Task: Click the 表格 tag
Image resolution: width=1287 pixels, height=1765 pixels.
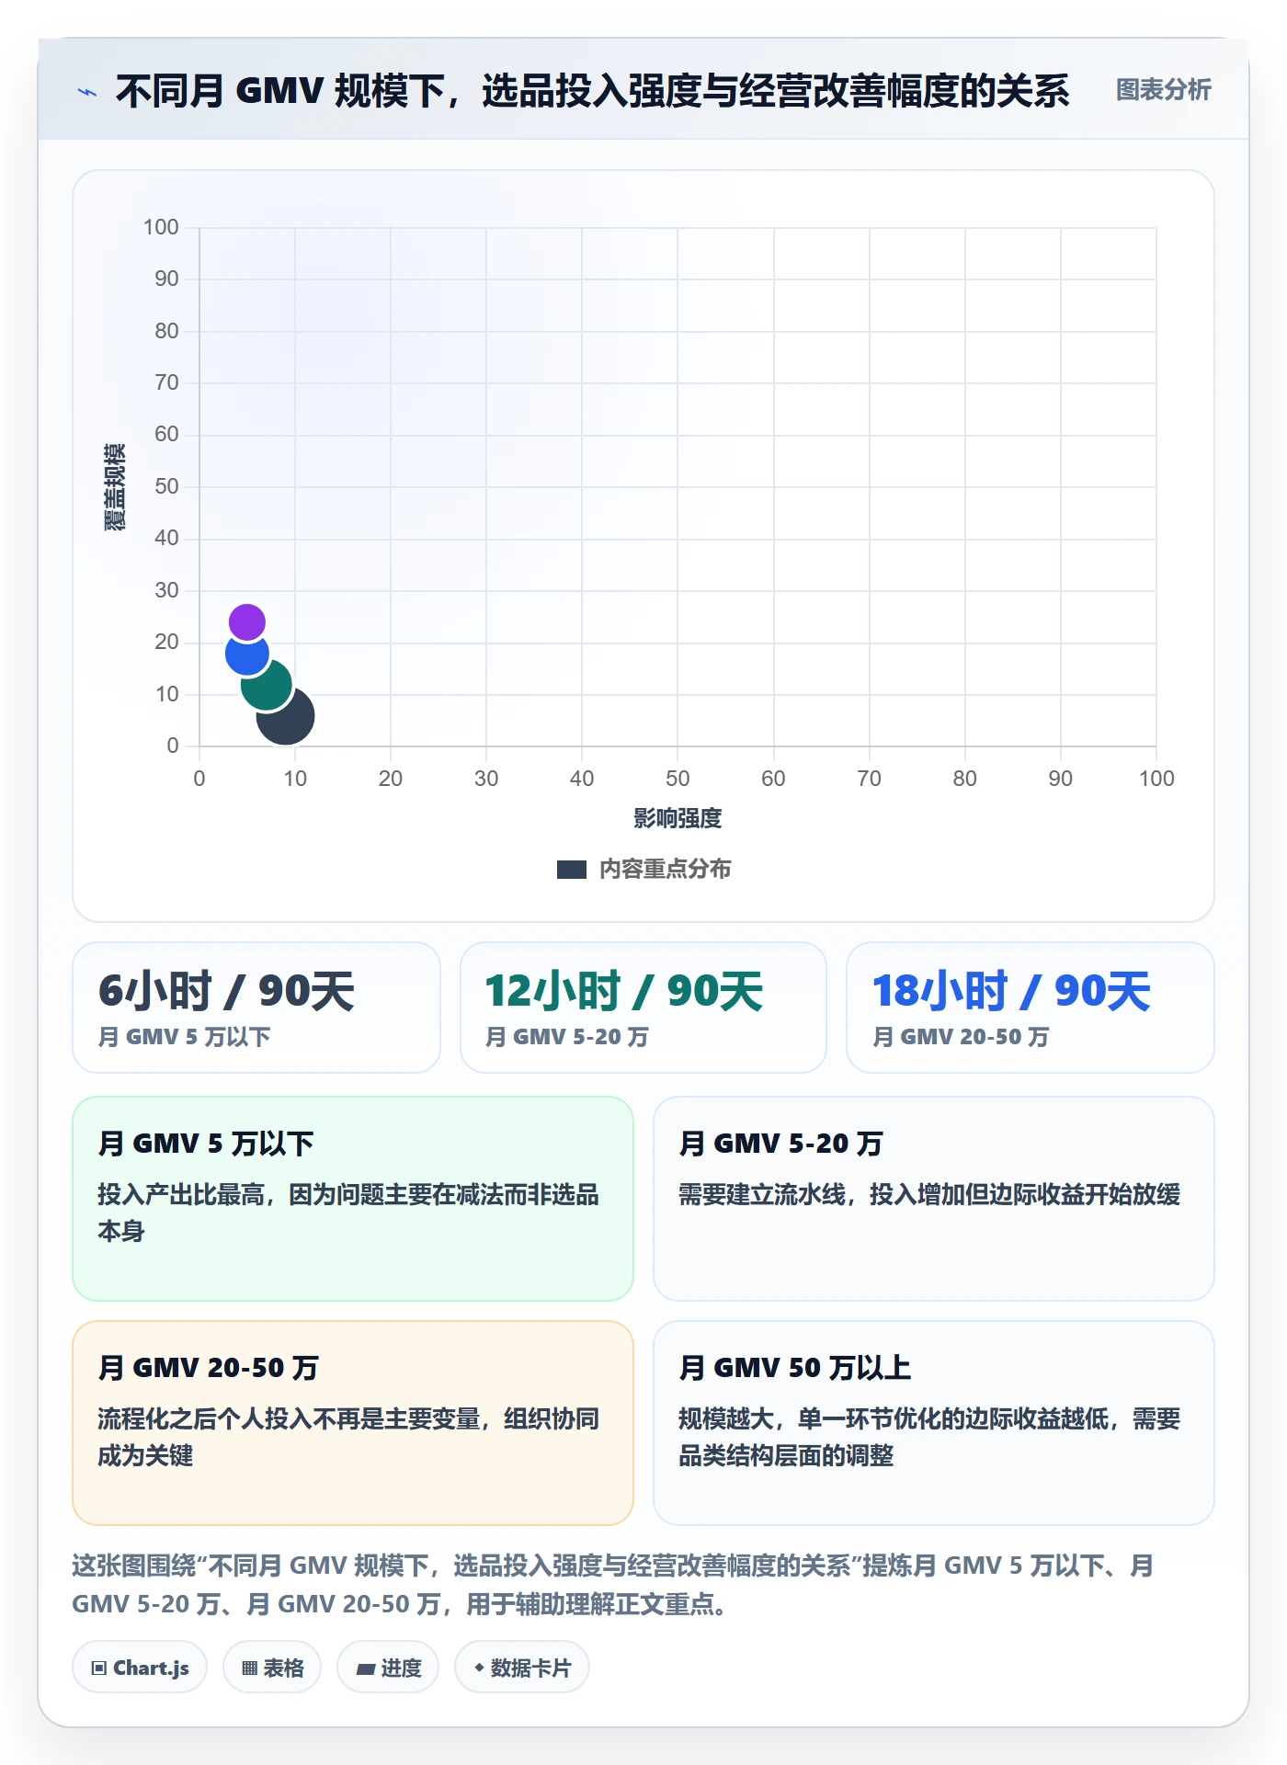Action: pyautogui.click(x=272, y=1668)
